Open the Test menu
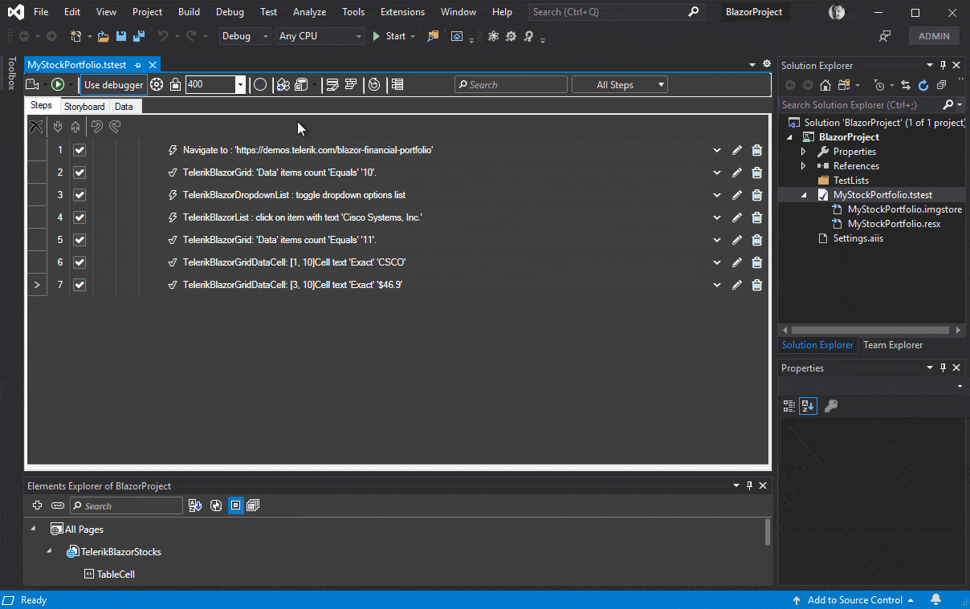The width and height of the screenshot is (970, 609). point(269,12)
